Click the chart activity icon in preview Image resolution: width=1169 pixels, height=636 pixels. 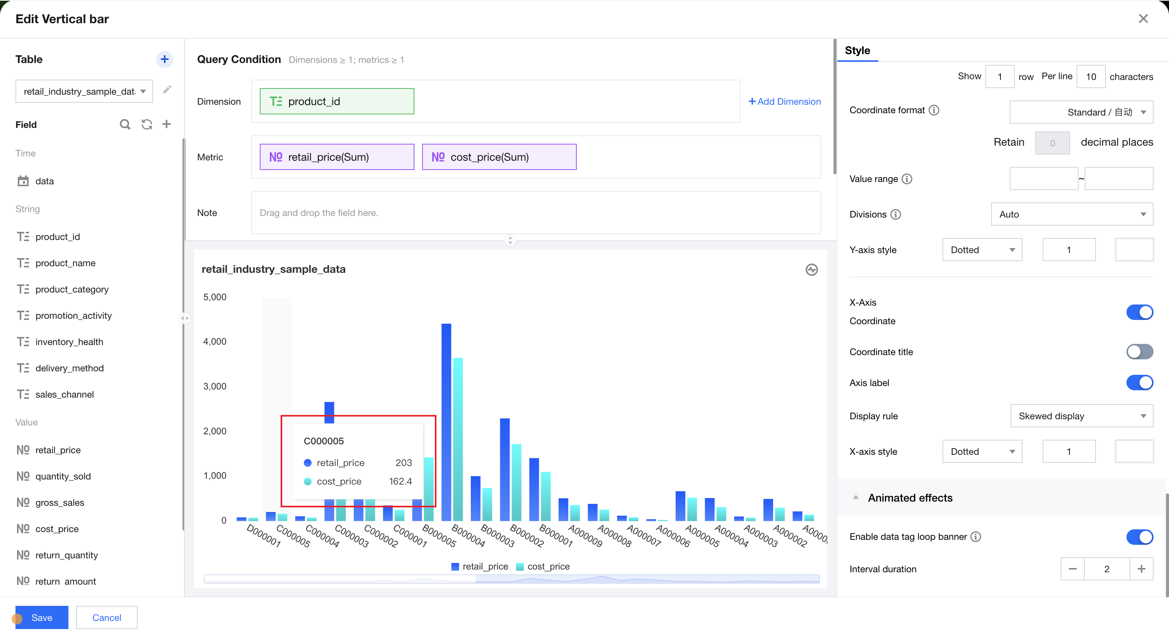pyautogui.click(x=811, y=269)
